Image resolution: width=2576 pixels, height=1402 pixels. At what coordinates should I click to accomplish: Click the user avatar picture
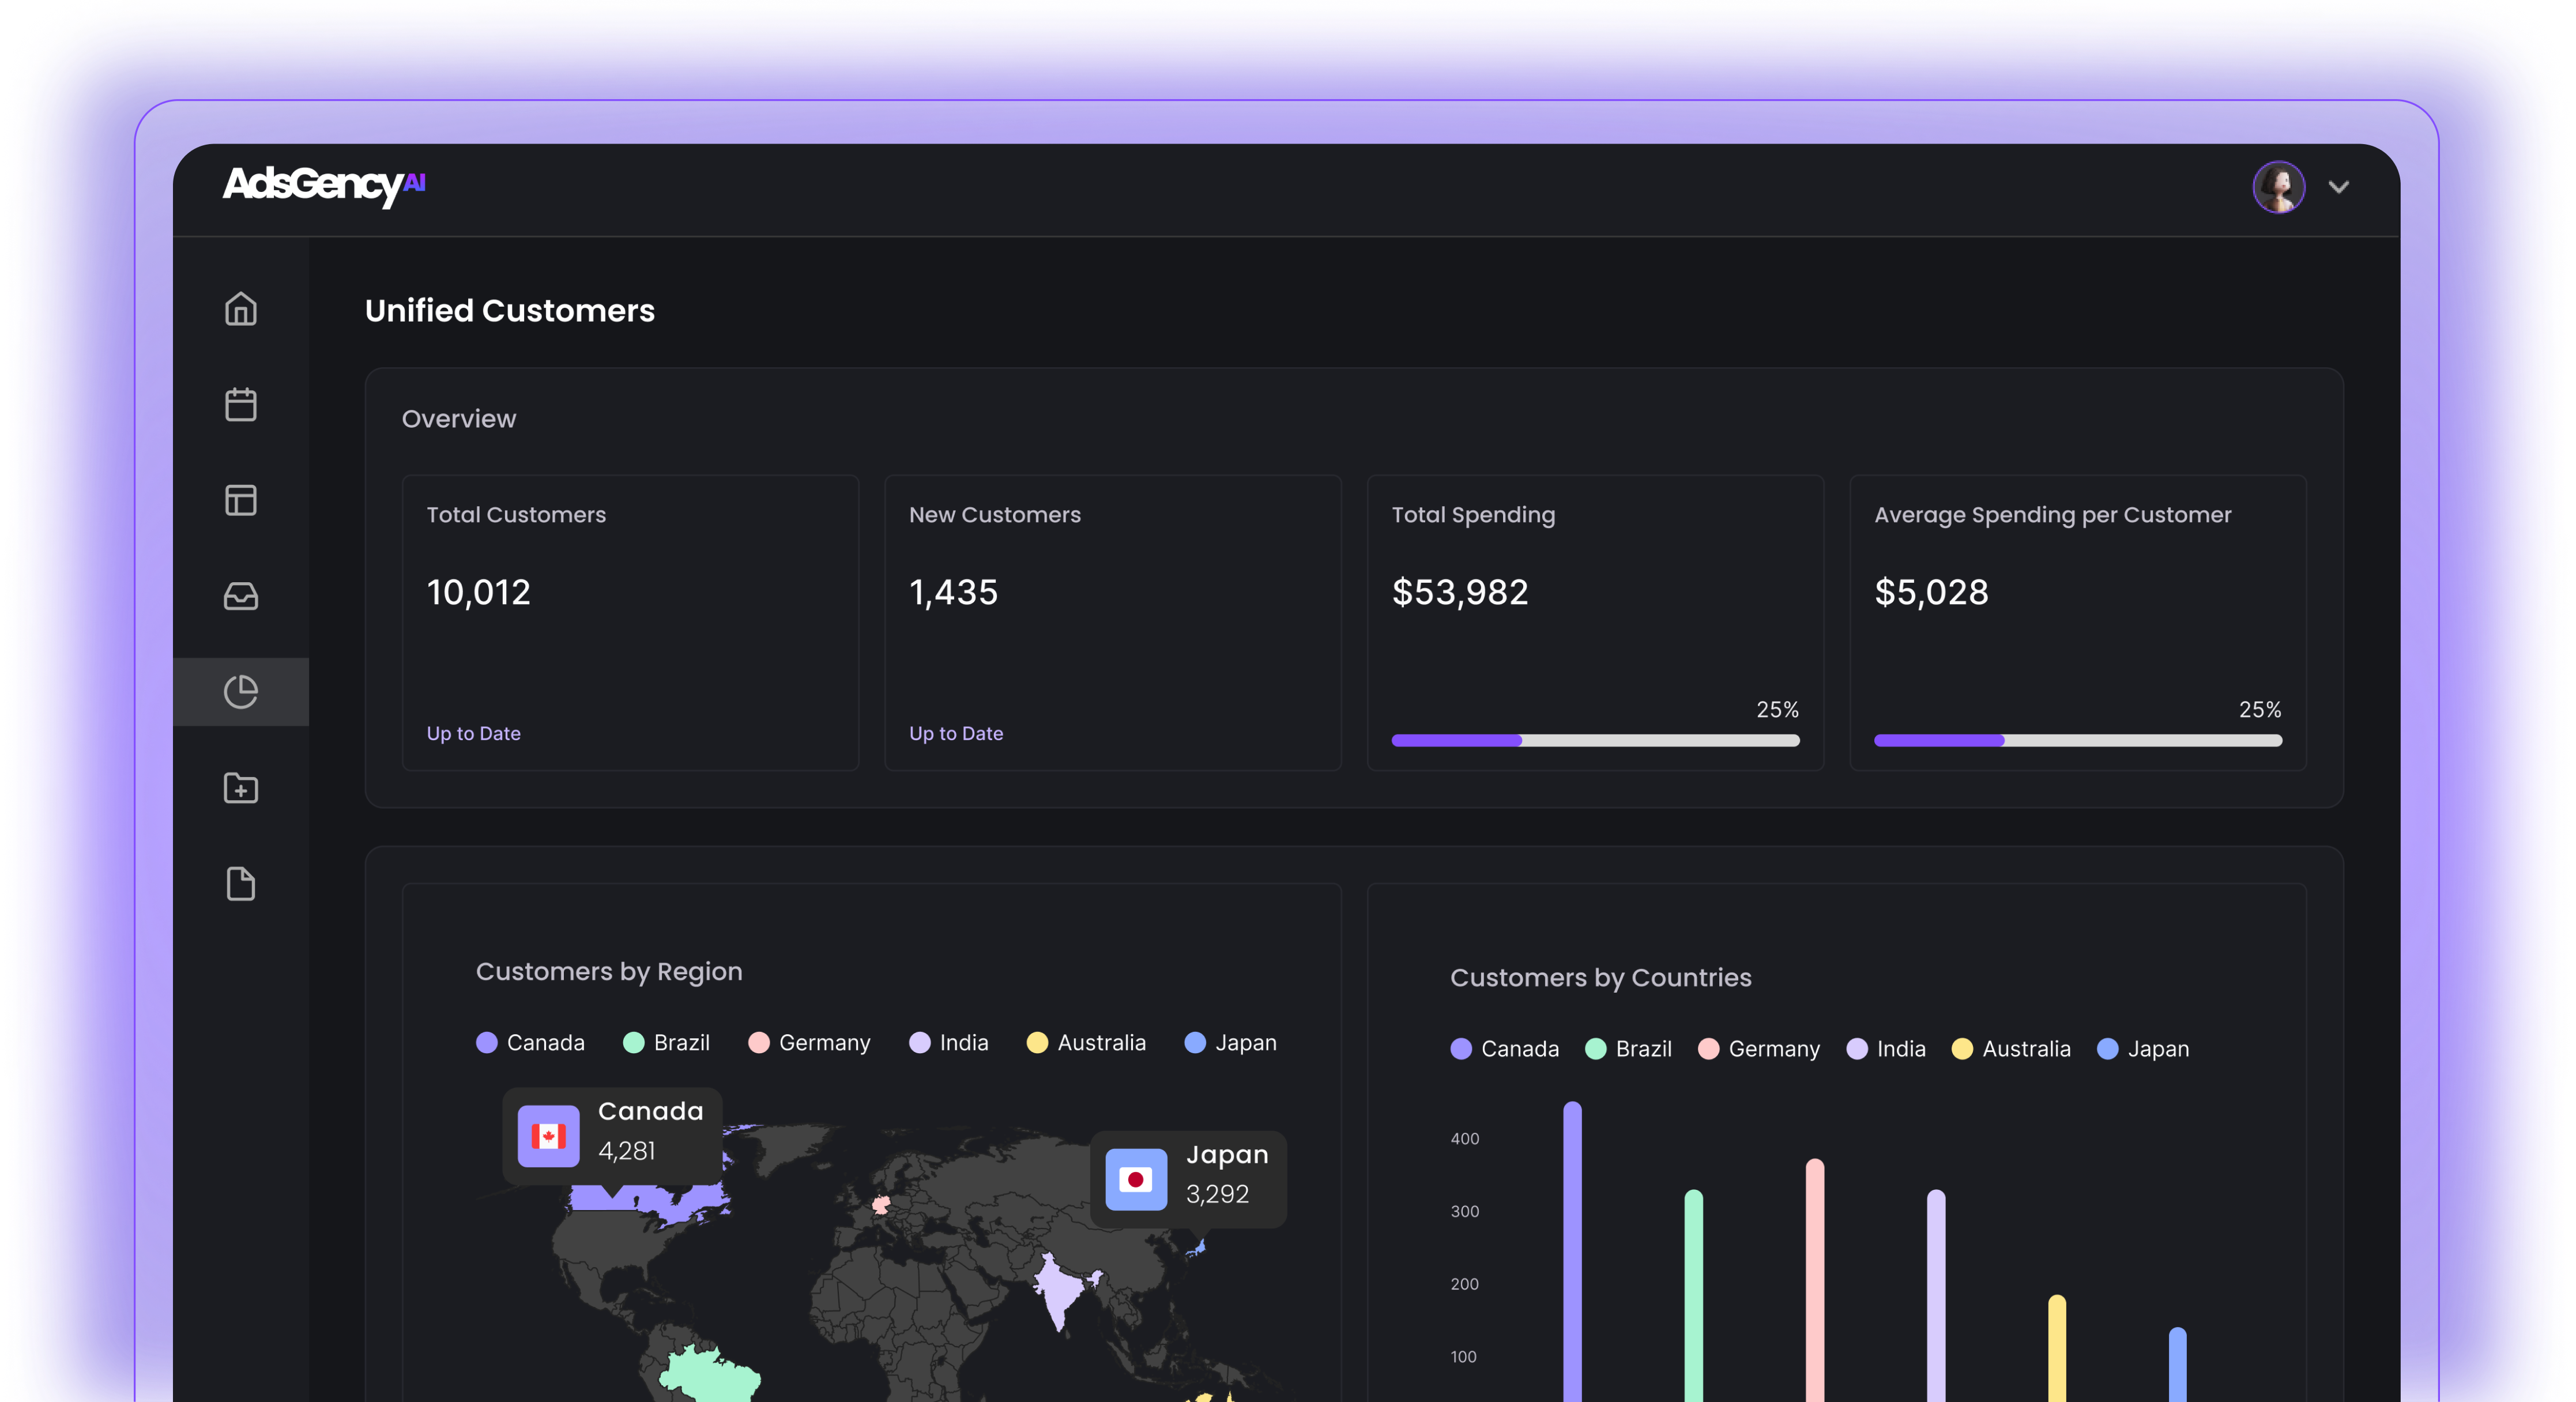[2278, 187]
